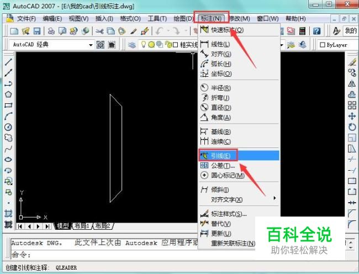Viewport: 359px width, 274px height.
Task: Select the Line tool in draw toolbar
Action: (8, 62)
